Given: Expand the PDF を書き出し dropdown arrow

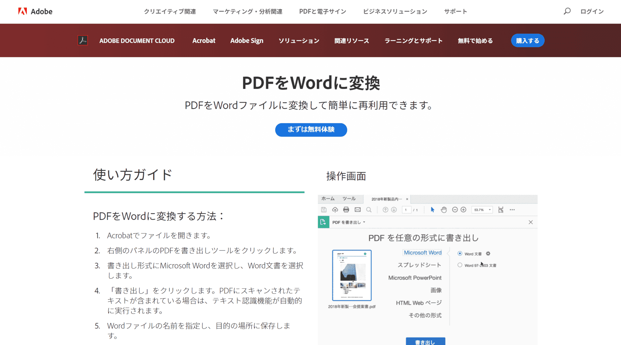Looking at the screenshot, I should (364, 222).
